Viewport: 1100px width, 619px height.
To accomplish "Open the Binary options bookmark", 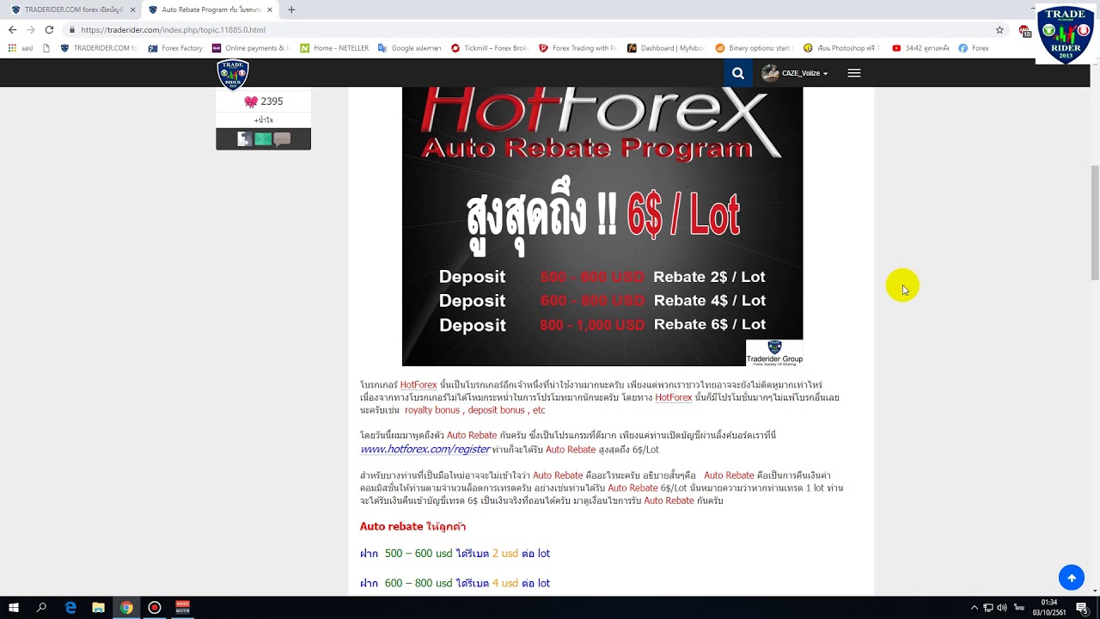I will coord(754,48).
